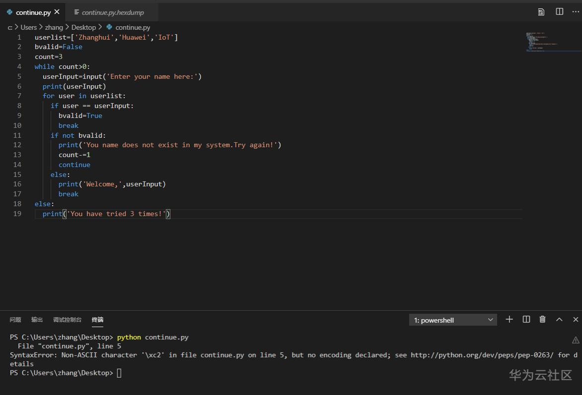Image resolution: width=582 pixels, height=395 pixels.
Task: Click the warning triangle icon in terminal
Action: [576, 340]
